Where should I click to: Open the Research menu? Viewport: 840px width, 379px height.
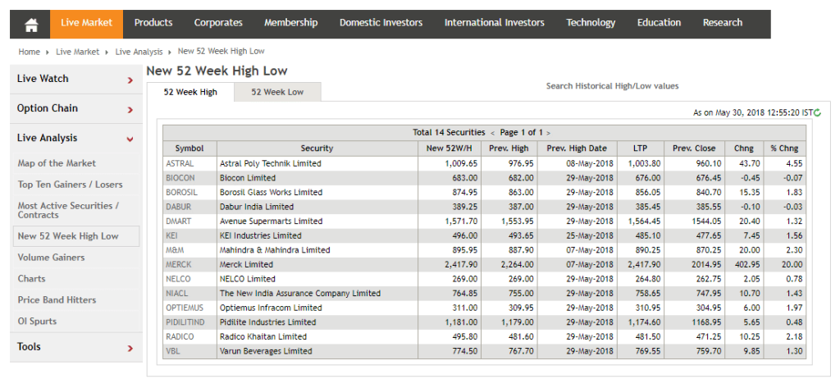[723, 22]
